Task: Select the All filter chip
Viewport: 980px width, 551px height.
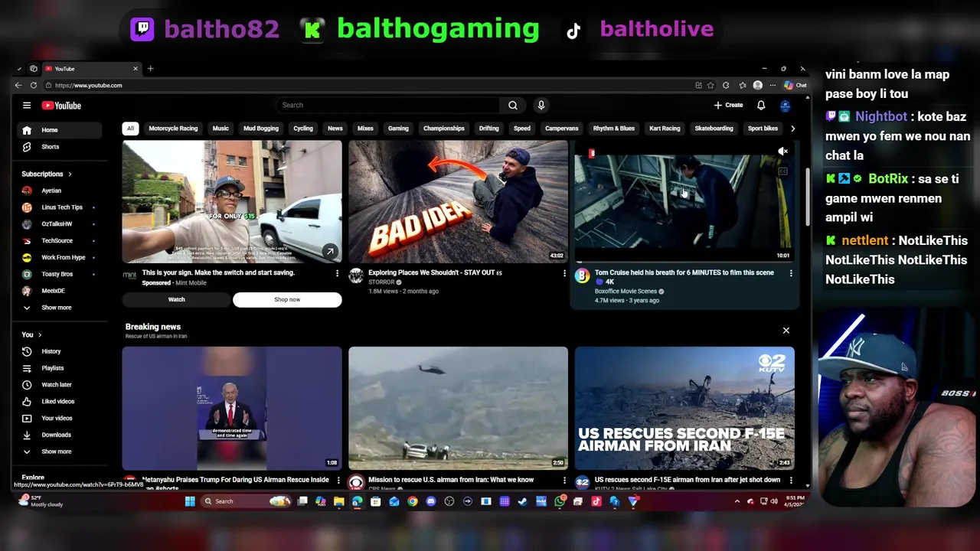Action: coord(130,129)
